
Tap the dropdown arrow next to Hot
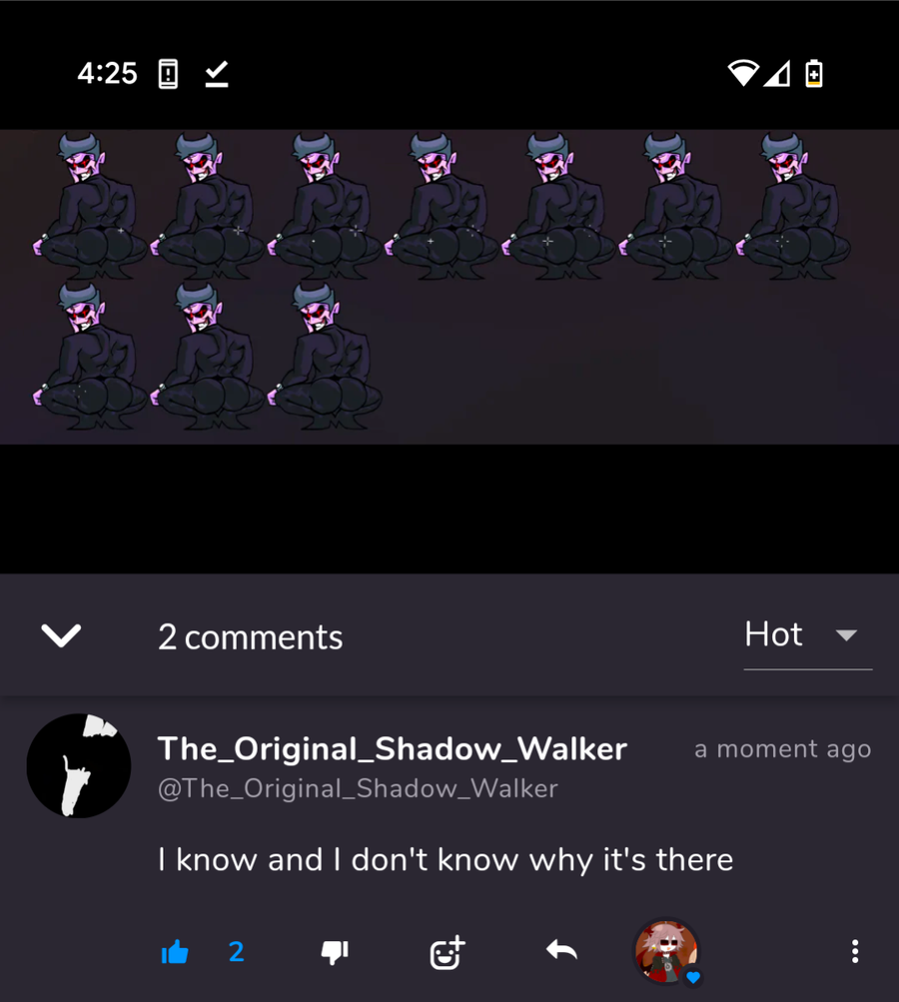847,635
